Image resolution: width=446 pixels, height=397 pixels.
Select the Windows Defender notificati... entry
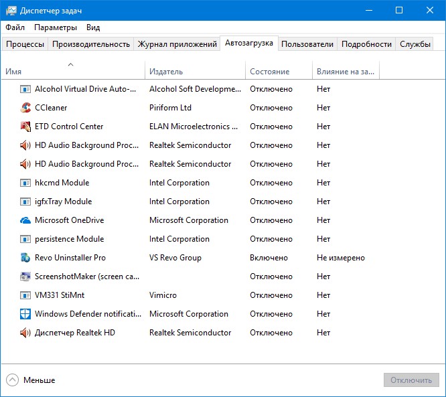coord(88,314)
